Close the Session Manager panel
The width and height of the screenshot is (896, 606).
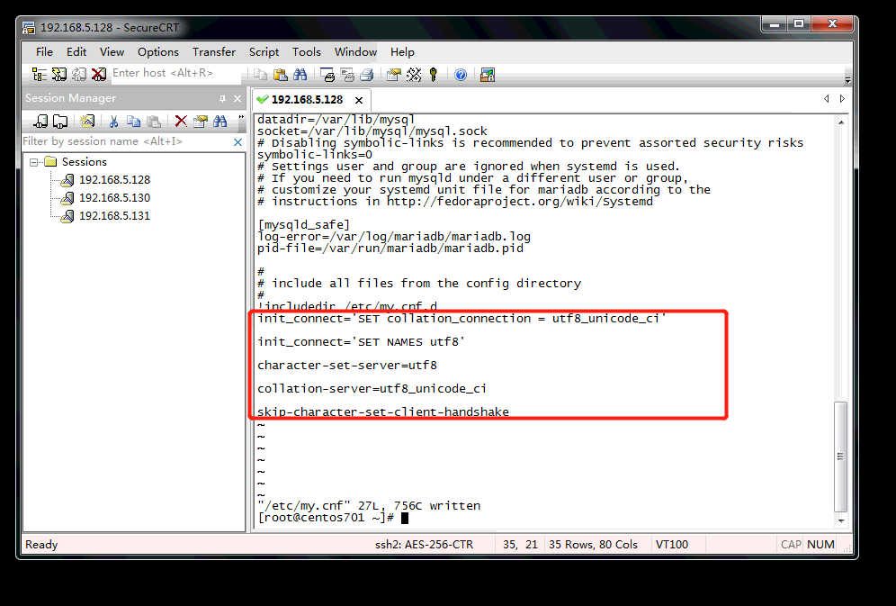pos(237,98)
